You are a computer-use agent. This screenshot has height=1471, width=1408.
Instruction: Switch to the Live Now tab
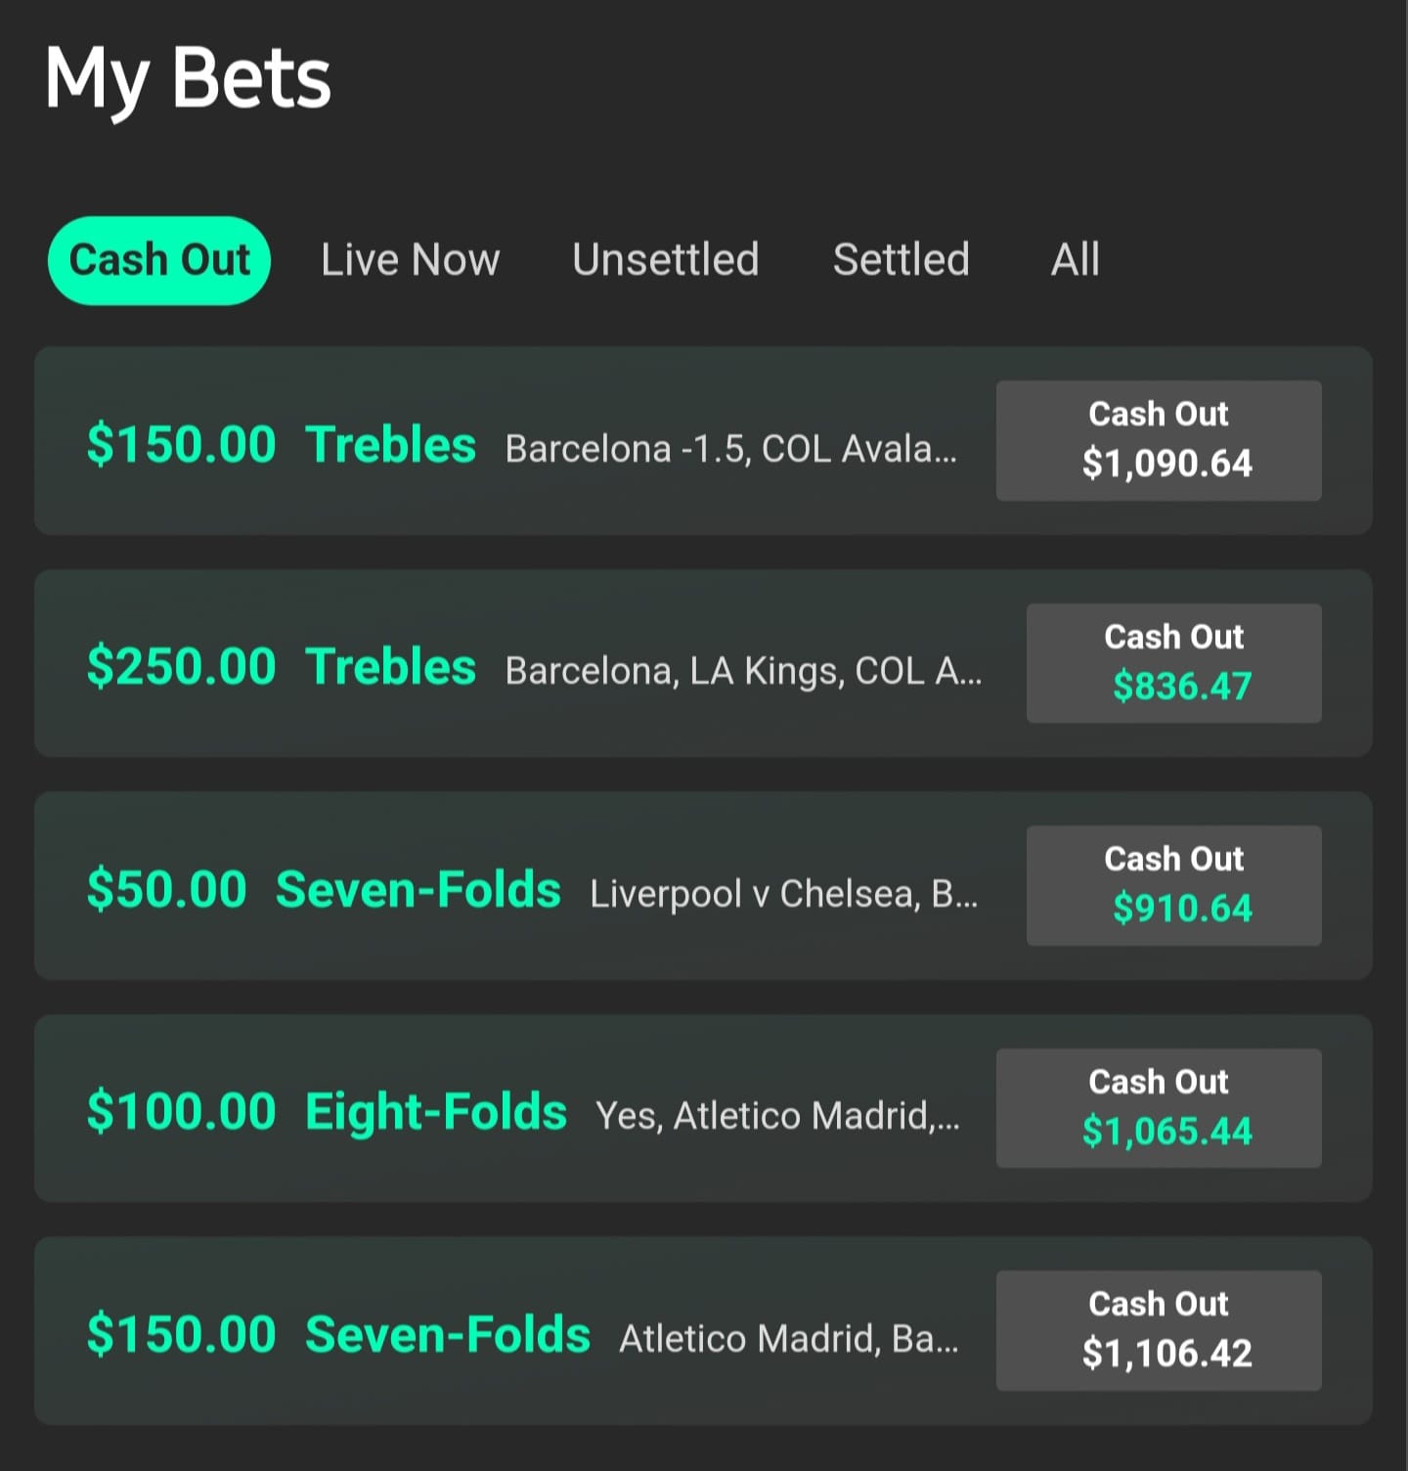tap(410, 260)
